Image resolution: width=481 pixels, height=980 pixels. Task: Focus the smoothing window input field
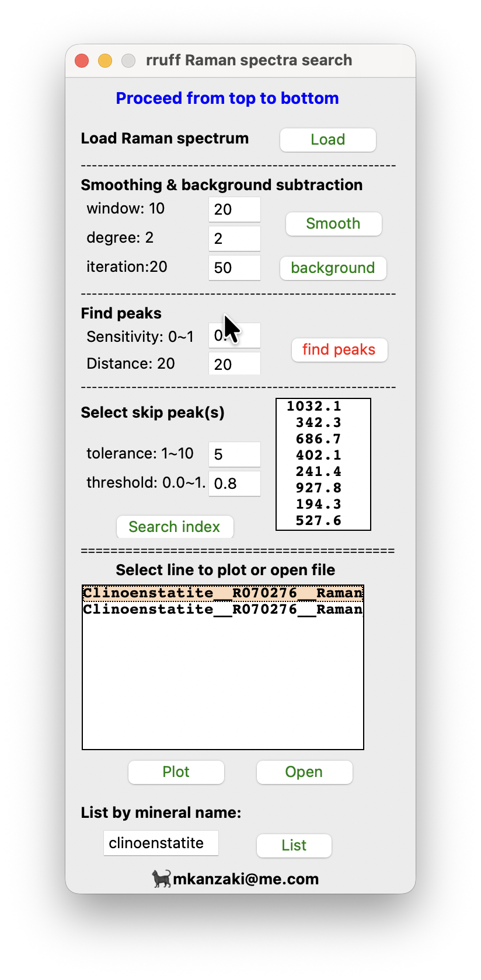pyautogui.click(x=234, y=209)
